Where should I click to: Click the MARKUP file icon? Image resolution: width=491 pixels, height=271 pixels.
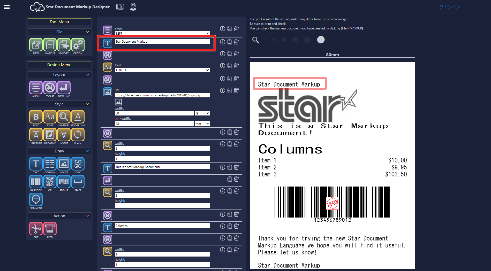[50, 45]
